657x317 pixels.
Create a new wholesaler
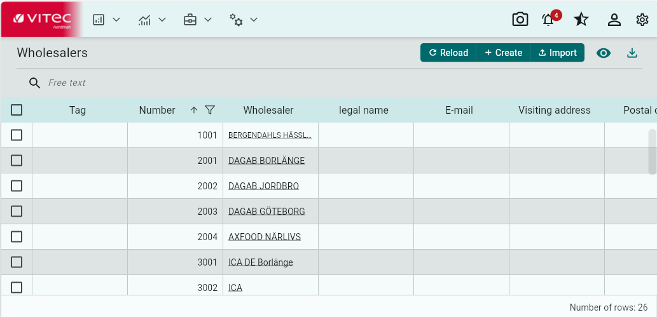(x=503, y=53)
